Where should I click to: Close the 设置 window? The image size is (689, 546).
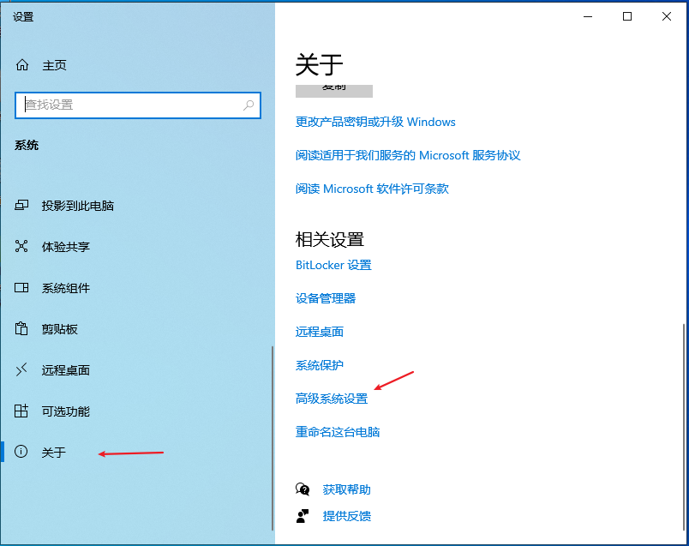click(x=666, y=16)
